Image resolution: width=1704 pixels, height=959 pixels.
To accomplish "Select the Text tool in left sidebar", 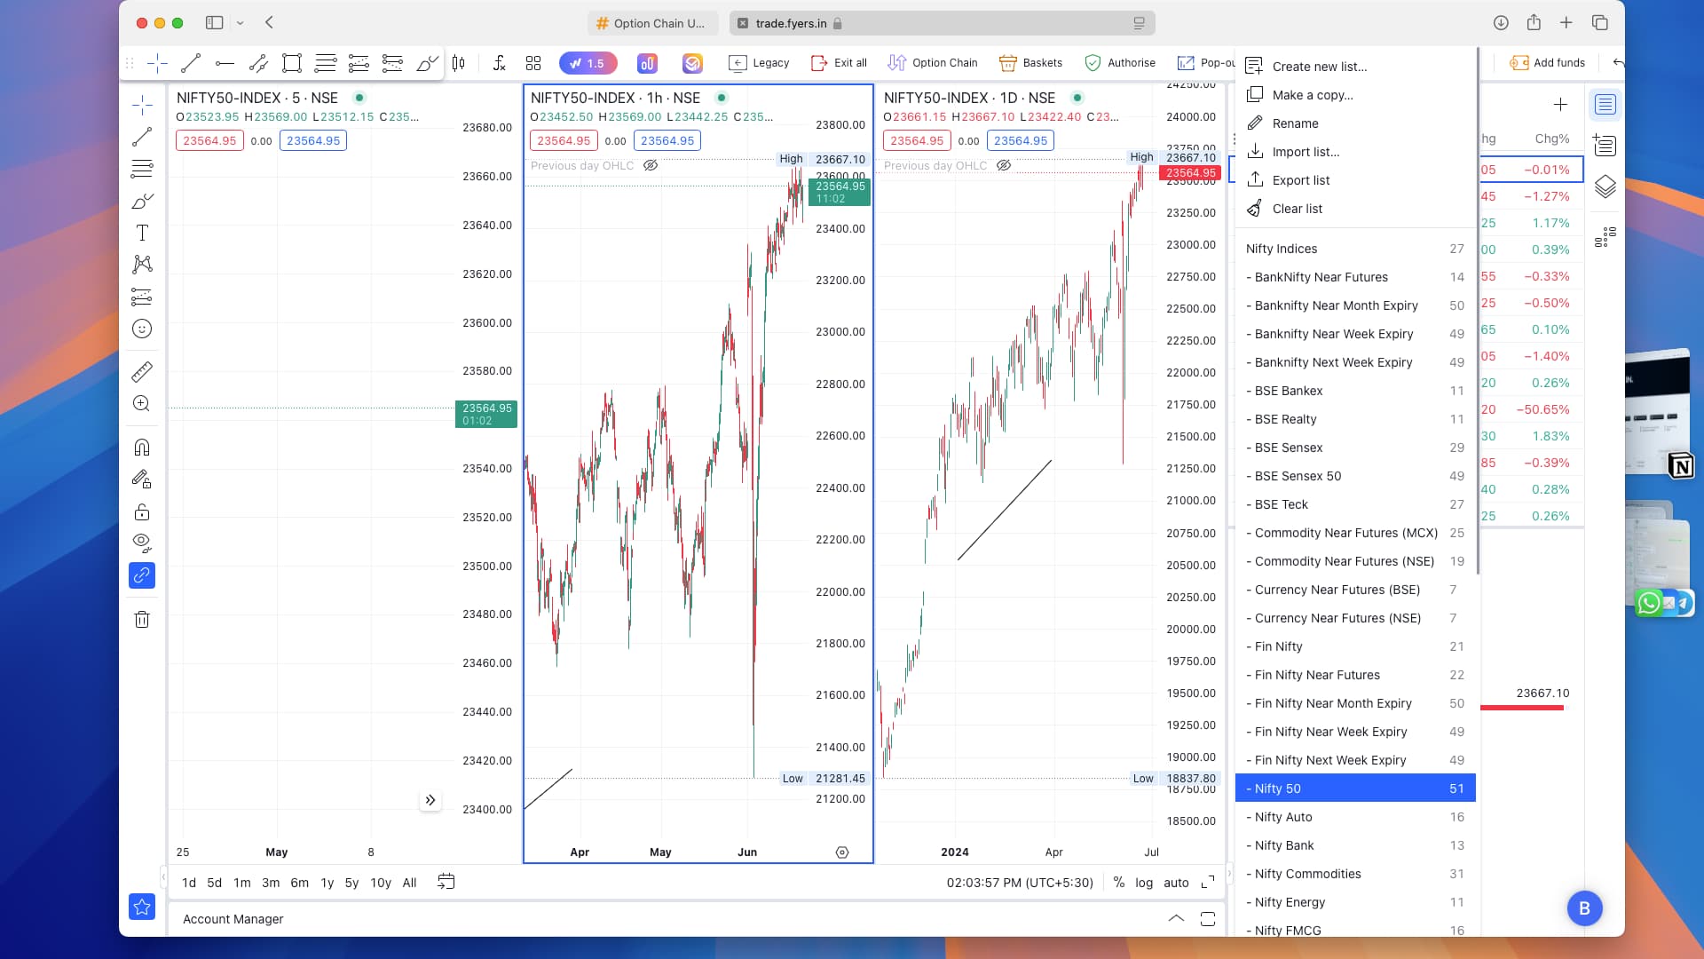I will pos(142,233).
